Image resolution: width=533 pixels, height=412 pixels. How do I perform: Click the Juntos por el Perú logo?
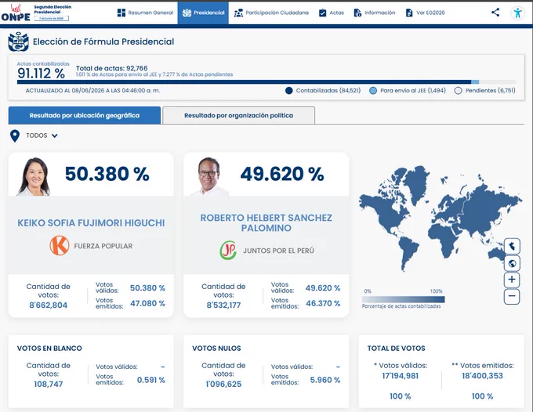[x=228, y=251]
